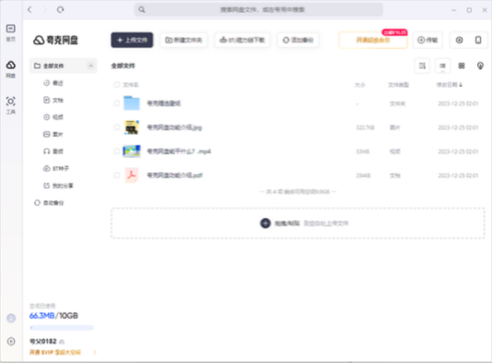Sort by the file name column header
This screenshot has width=492, height=363.
(131, 85)
